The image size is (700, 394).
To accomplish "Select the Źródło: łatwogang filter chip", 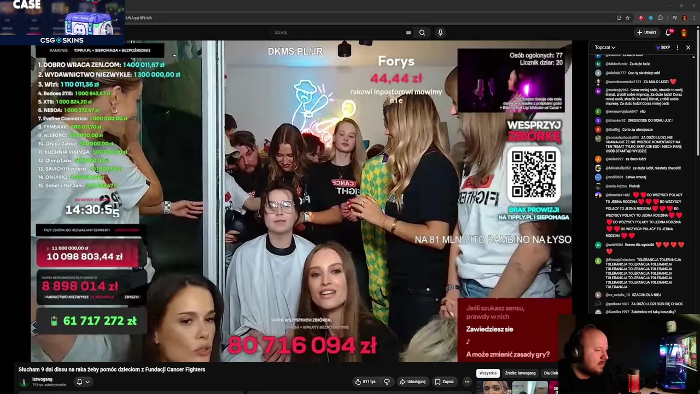I will [520, 373].
